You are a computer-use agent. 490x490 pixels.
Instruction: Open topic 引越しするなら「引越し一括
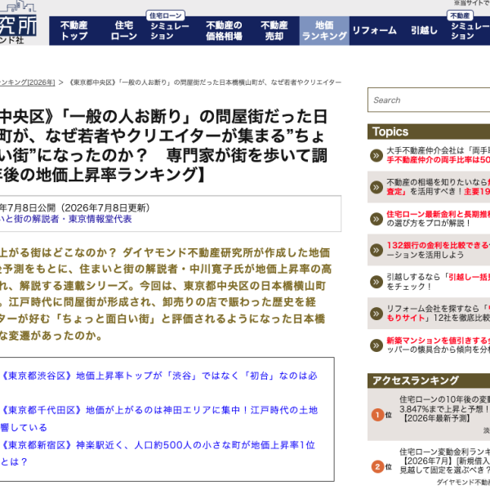tap(438, 282)
